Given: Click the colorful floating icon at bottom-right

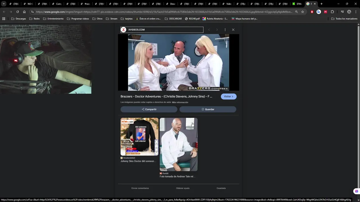Looking at the screenshot, I should [357, 191].
